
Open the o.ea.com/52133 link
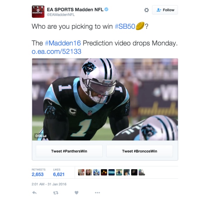56,51
